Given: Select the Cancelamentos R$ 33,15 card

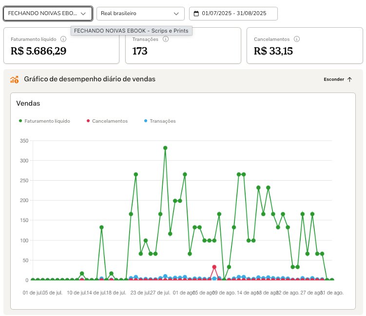Looking at the screenshot, I should click(305, 45).
